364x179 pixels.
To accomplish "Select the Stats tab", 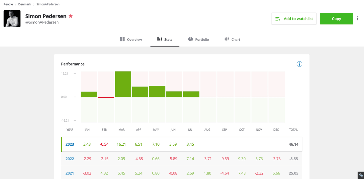I will click(x=165, y=39).
